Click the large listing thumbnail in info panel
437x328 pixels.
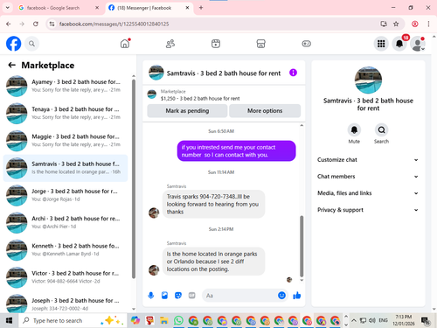368,80
